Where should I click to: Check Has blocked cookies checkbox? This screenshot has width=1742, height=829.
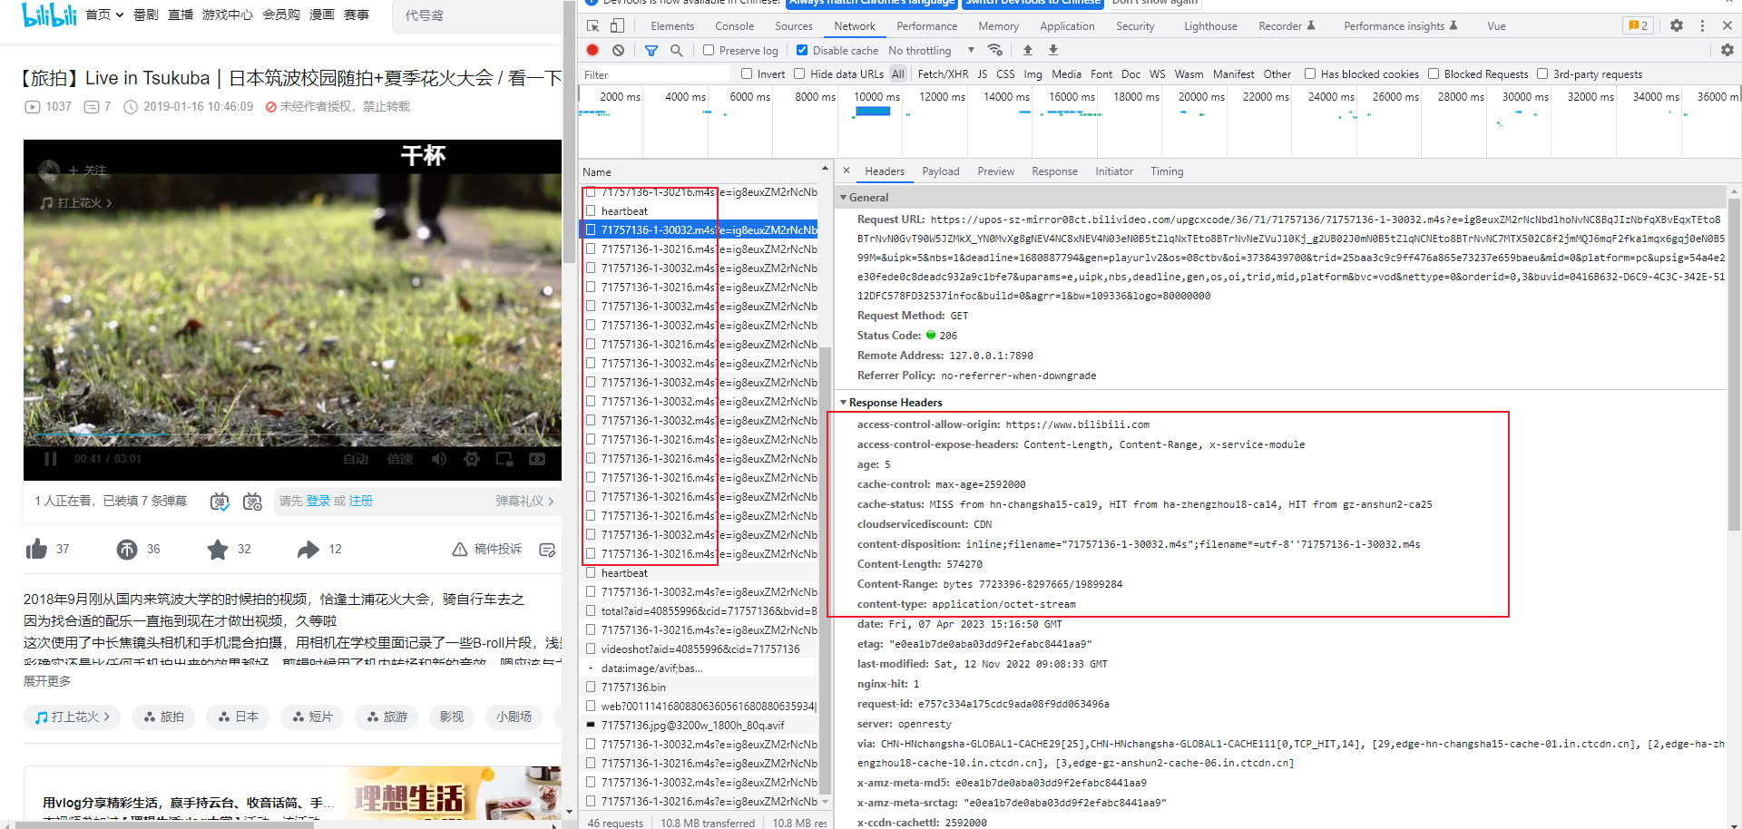click(x=1310, y=73)
